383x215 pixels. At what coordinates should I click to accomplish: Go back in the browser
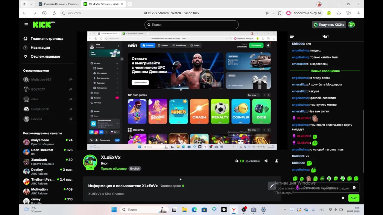25,13
